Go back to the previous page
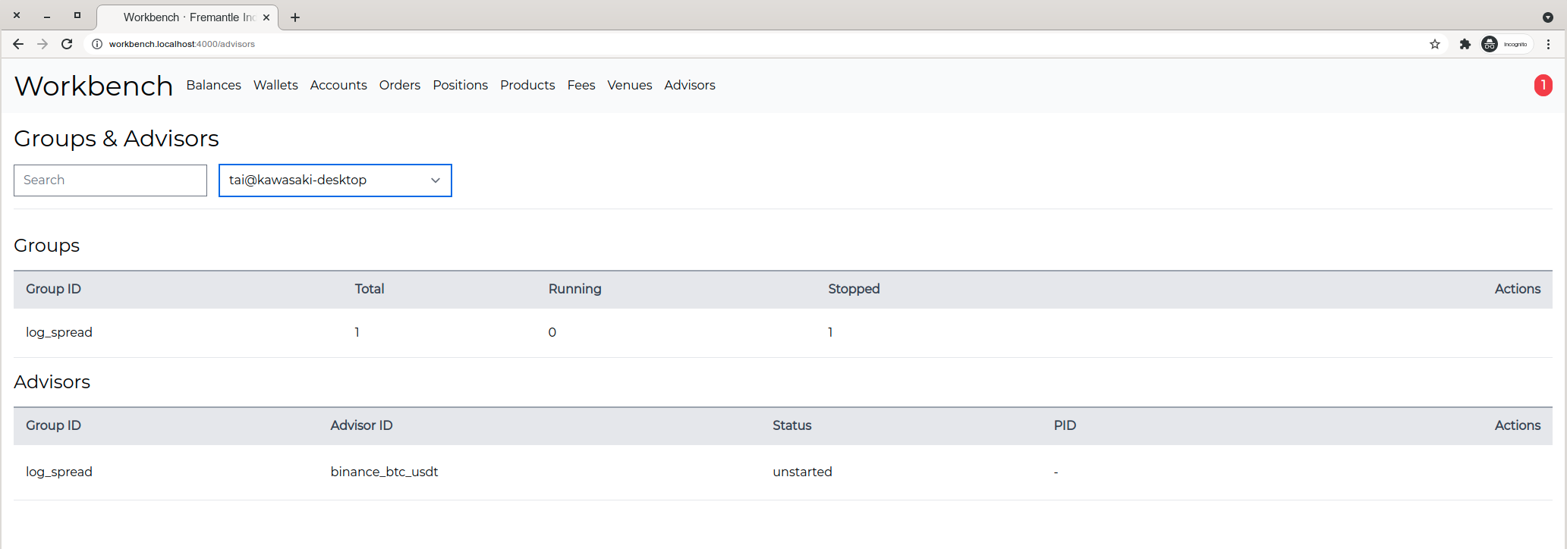This screenshot has height=549, width=1567. 18,44
